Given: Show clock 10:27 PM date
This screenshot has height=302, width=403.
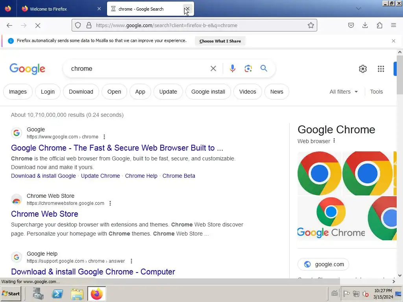Looking at the screenshot, I should point(383,293).
